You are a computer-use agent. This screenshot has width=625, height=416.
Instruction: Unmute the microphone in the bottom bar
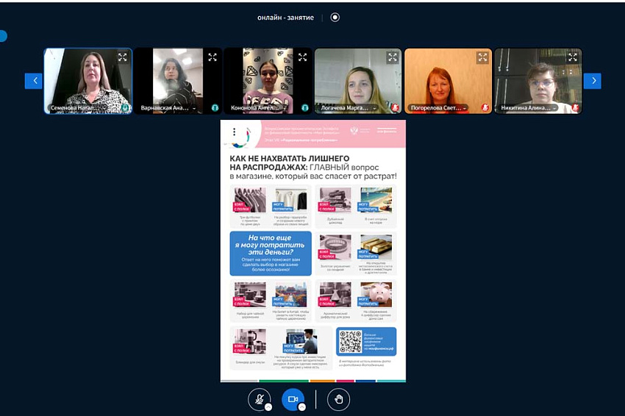tap(258, 398)
